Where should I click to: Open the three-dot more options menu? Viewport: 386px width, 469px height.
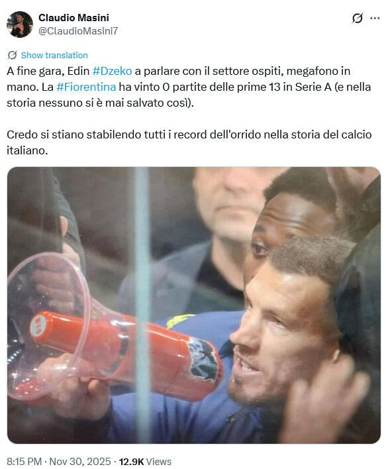pos(375,19)
